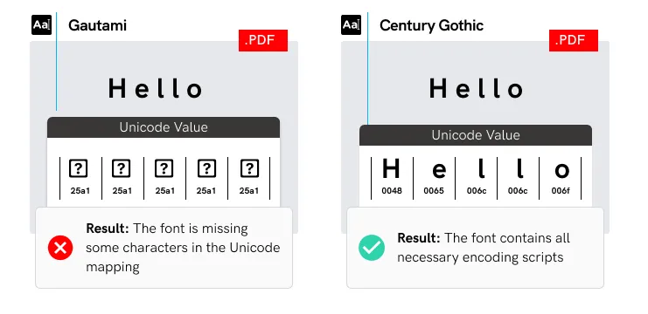This screenshot has height=314, width=648.
Task: Select the Century Gothic font title
Action: (431, 25)
